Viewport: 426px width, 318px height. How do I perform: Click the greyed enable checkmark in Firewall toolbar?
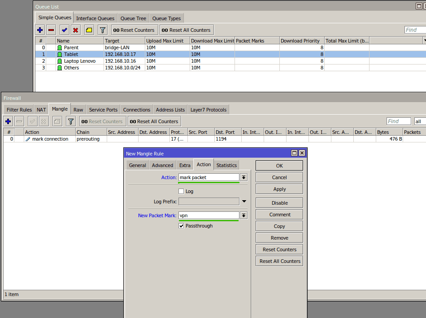click(33, 121)
